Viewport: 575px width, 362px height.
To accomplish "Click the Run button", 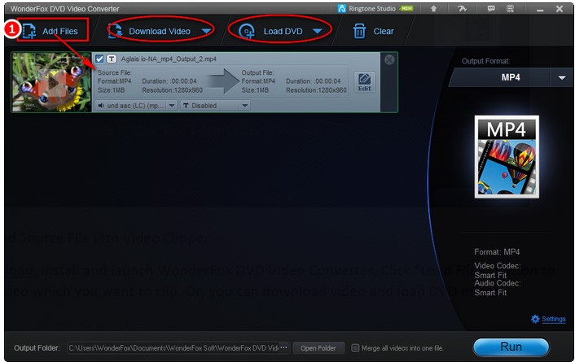I will pos(511,347).
